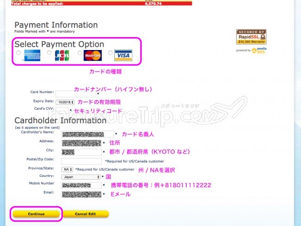This screenshot has width=301, height=226.
Task: Select the JCB radio button
Action: (49, 53)
